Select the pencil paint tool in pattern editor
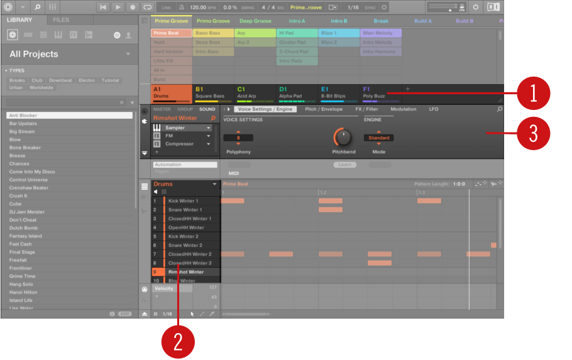Image resolution: width=572 pixels, height=360 pixels. pos(202,314)
